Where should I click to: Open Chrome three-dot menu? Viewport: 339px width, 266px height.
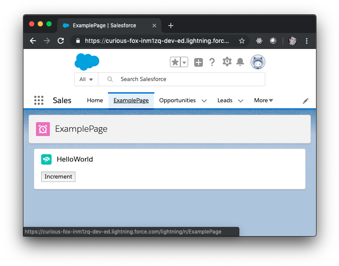pyautogui.click(x=306, y=41)
